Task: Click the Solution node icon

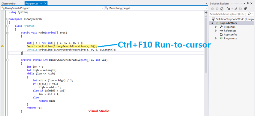Action: (214, 19)
